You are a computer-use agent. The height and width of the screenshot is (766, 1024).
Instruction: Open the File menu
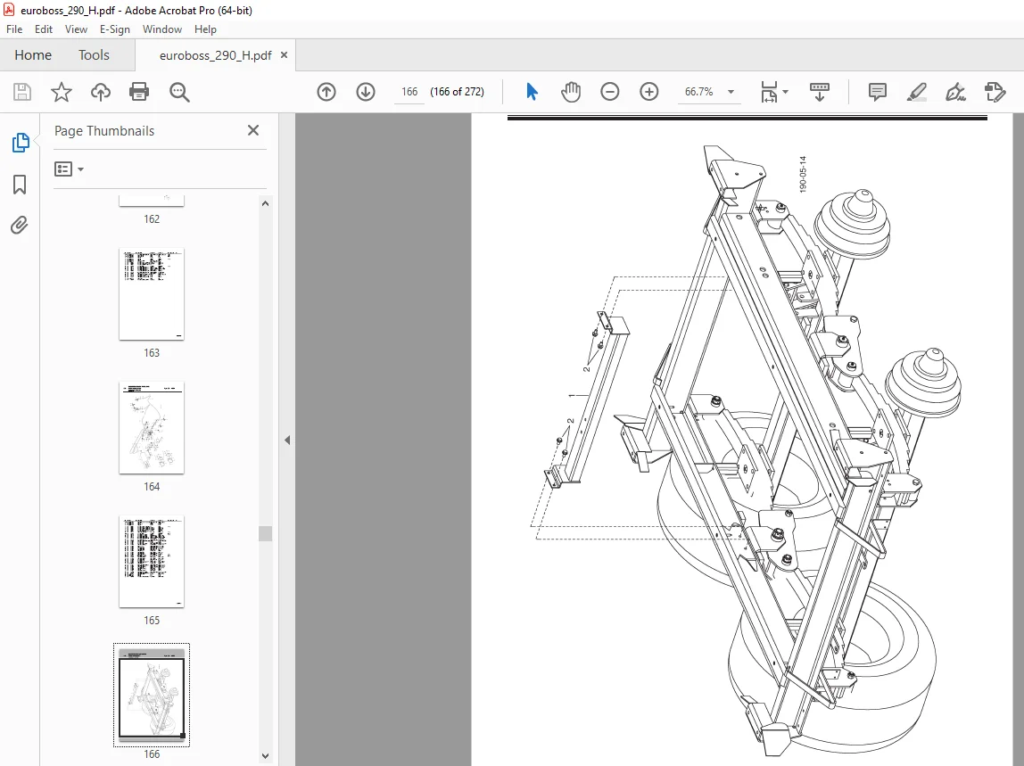[x=14, y=29]
